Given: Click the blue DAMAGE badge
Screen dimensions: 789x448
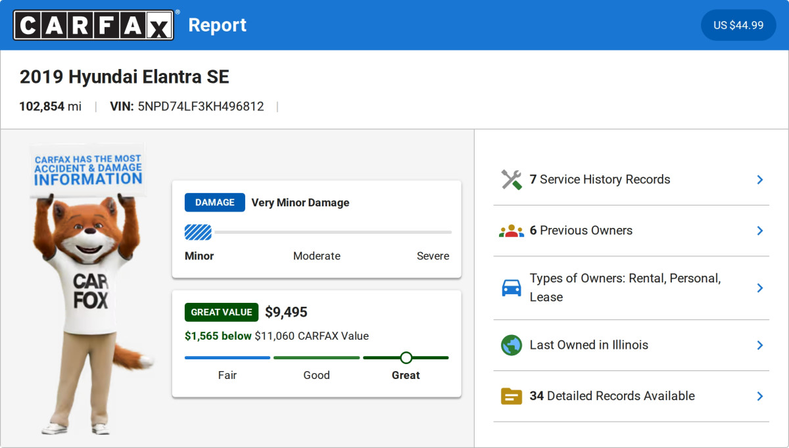Looking at the screenshot, I should pyautogui.click(x=214, y=202).
